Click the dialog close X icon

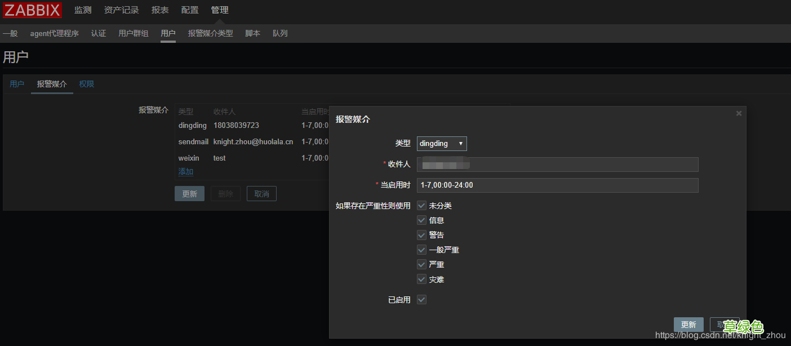pos(739,113)
